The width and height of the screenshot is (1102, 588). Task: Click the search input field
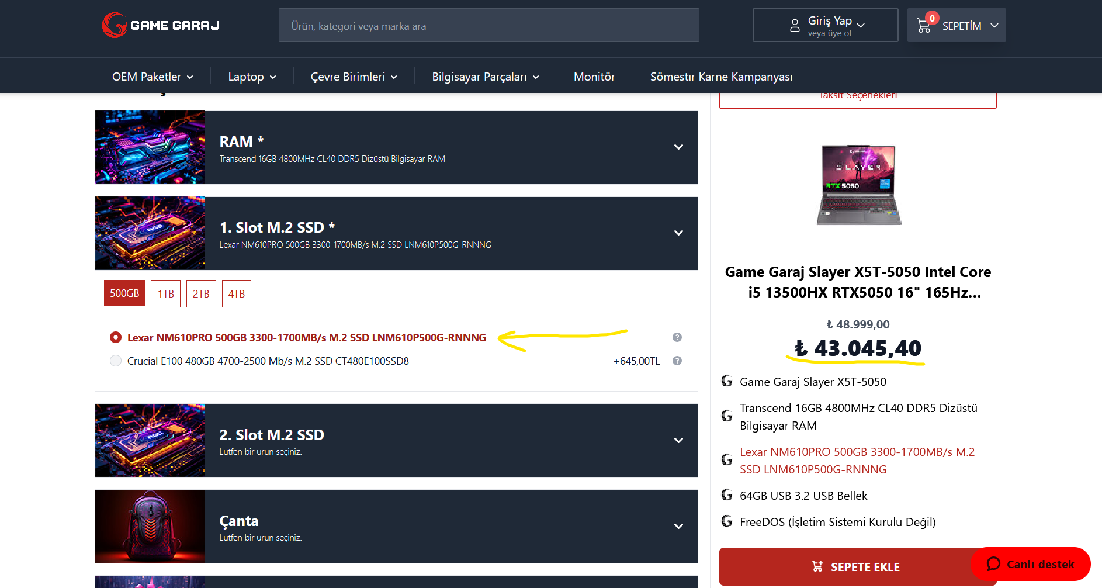[489, 25]
